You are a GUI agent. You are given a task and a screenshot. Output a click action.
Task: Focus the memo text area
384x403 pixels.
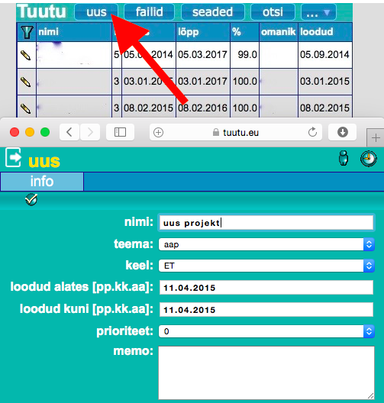point(266,372)
